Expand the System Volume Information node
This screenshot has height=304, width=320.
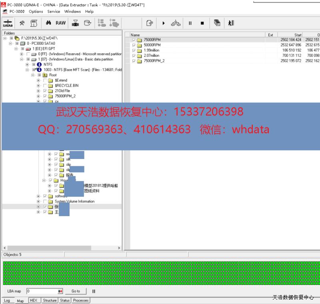[39, 201]
